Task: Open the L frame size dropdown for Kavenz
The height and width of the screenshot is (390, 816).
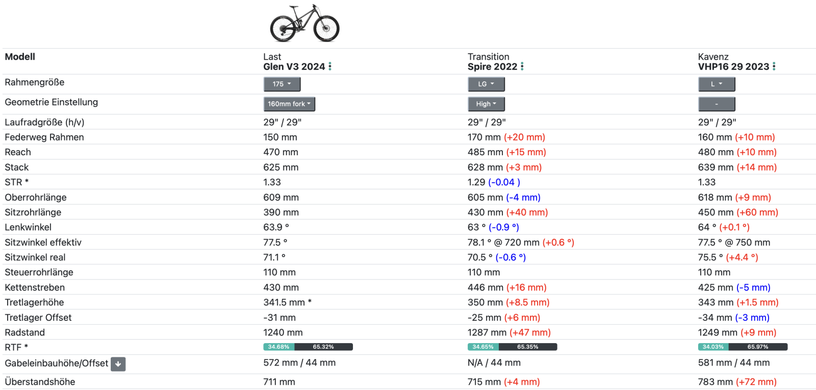Action: tap(716, 84)
